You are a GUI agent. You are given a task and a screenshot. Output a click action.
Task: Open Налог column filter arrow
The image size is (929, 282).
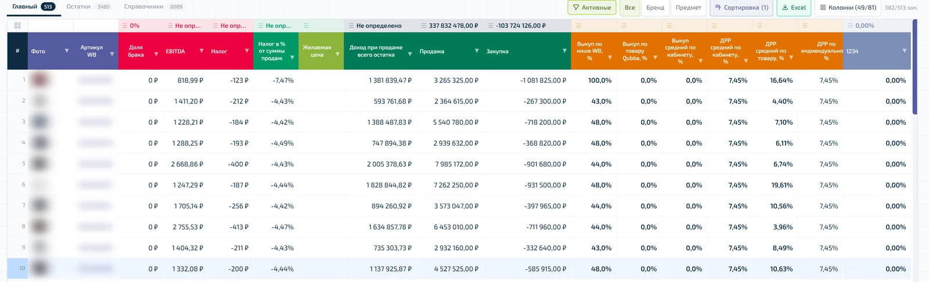point(247,51)
